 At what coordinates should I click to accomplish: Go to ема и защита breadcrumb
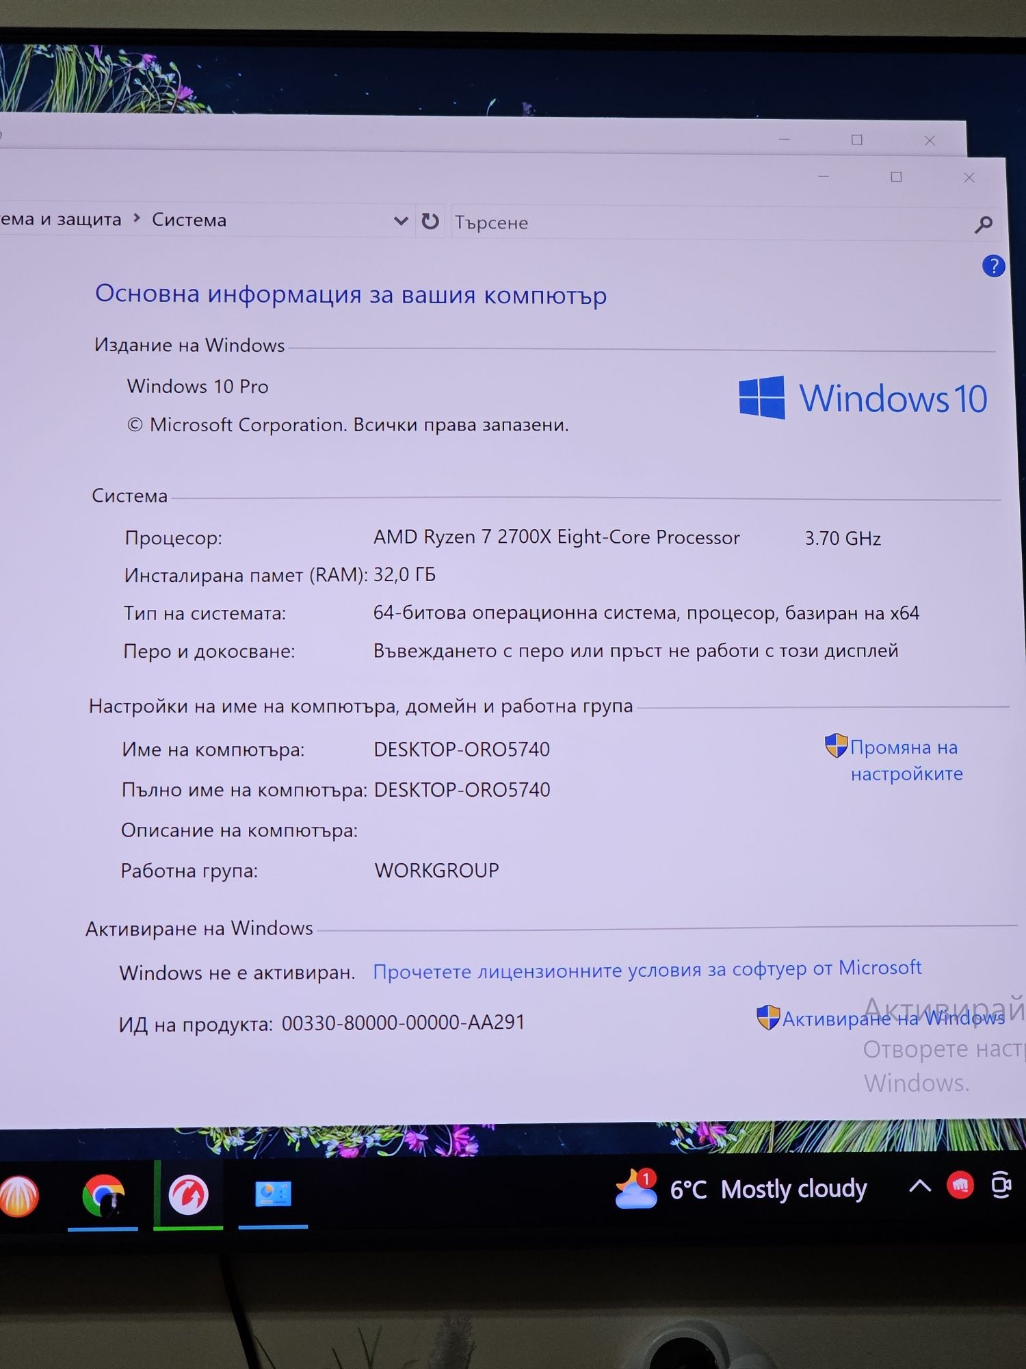61,219
